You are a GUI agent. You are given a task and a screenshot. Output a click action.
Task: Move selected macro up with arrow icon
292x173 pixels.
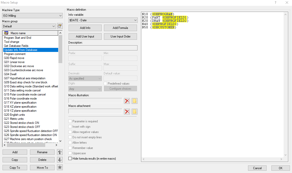(x=60, y=152)
